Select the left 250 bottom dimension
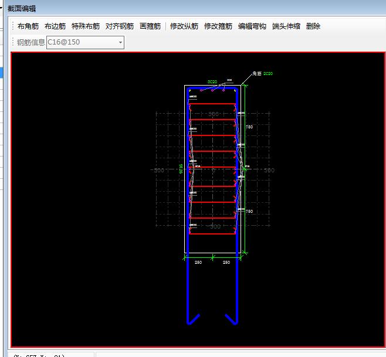386x357 pixels. point(198,263)
